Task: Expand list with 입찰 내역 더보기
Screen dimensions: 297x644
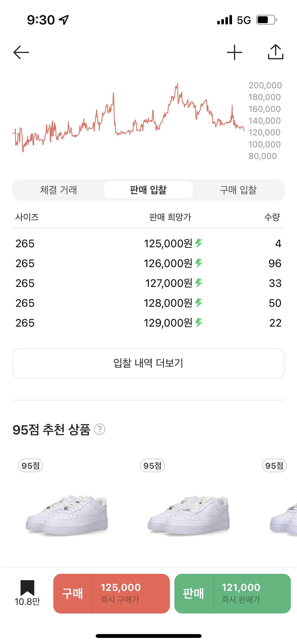Action: 148,363
